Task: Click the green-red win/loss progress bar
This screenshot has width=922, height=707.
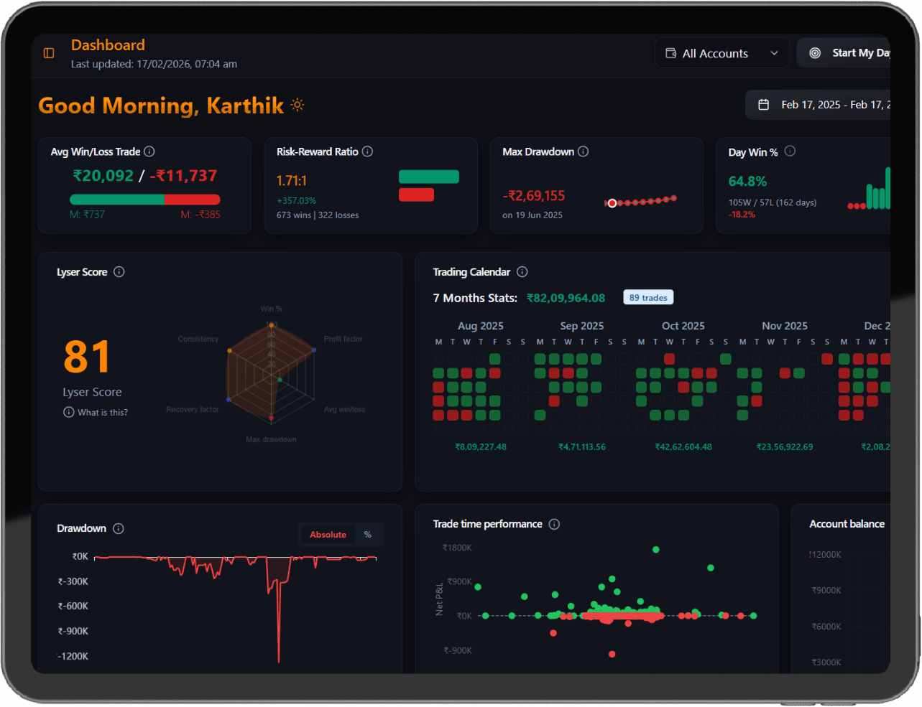Action: click(x=144, y=199)
